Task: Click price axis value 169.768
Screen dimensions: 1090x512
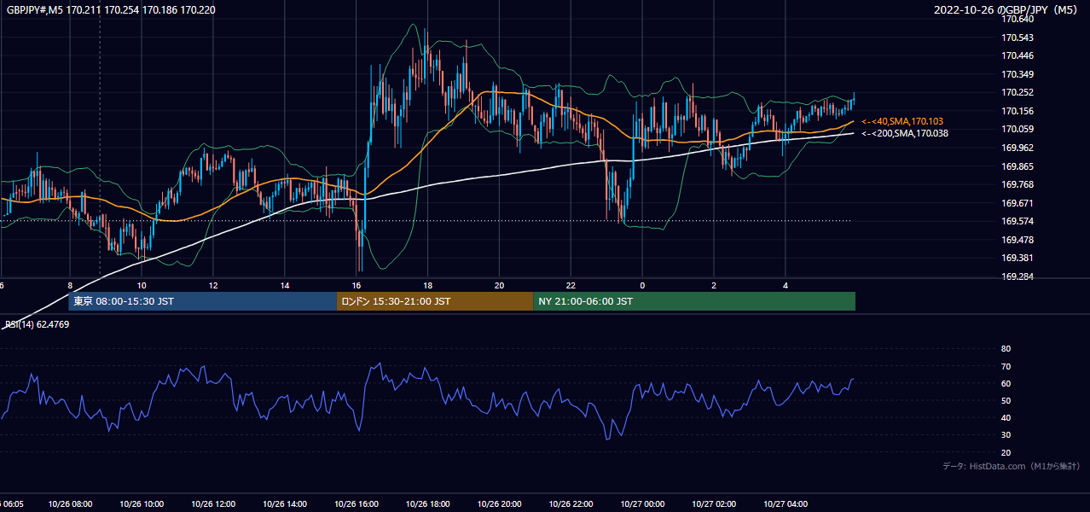Action: [x=1018, y=184]
